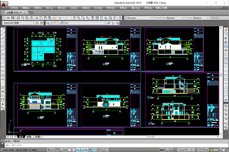Image resolution: width=229 pixels, height=152 pixels.
Task: Open the 文件(F) menu
Action: coord(14,8)
